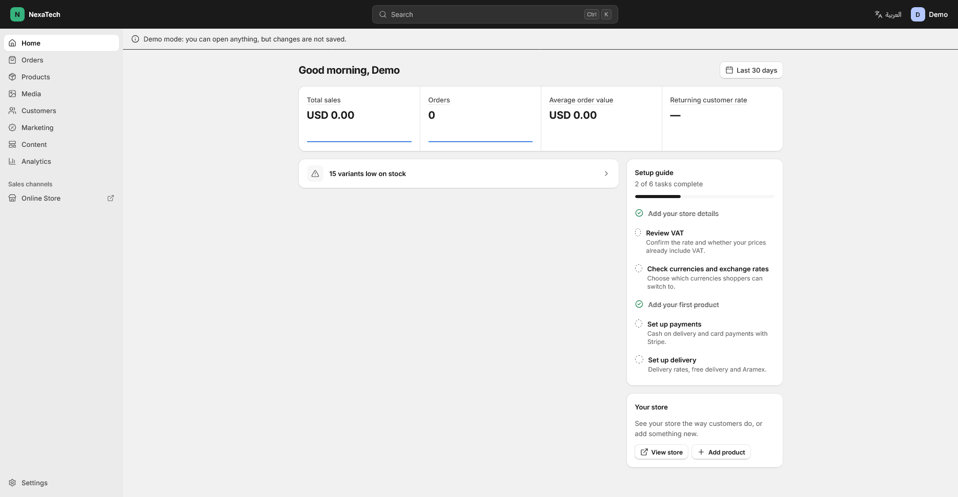This screenshot has height=497, width=958.
Task: Toggle the Check currencies task circle
Action: [639, 268]
